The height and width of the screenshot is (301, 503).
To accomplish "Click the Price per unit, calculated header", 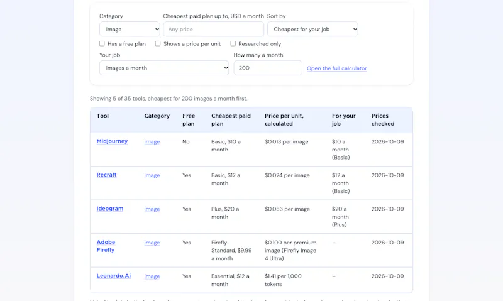I will [x=284, y=119].
